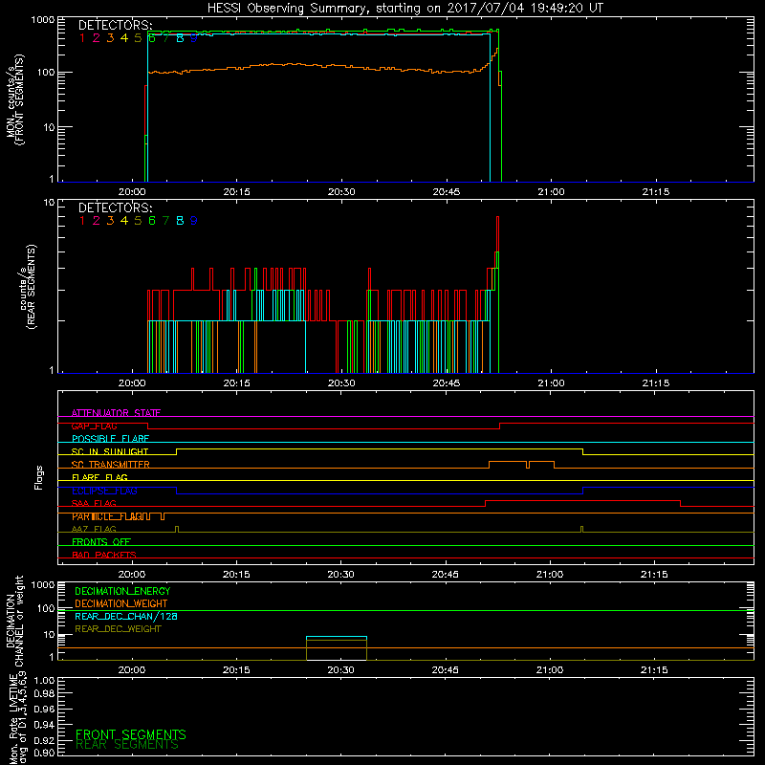The image size is (765, 765).
Task: Click the ECLIPSE_FLAG label
Action: pos(104,491)
